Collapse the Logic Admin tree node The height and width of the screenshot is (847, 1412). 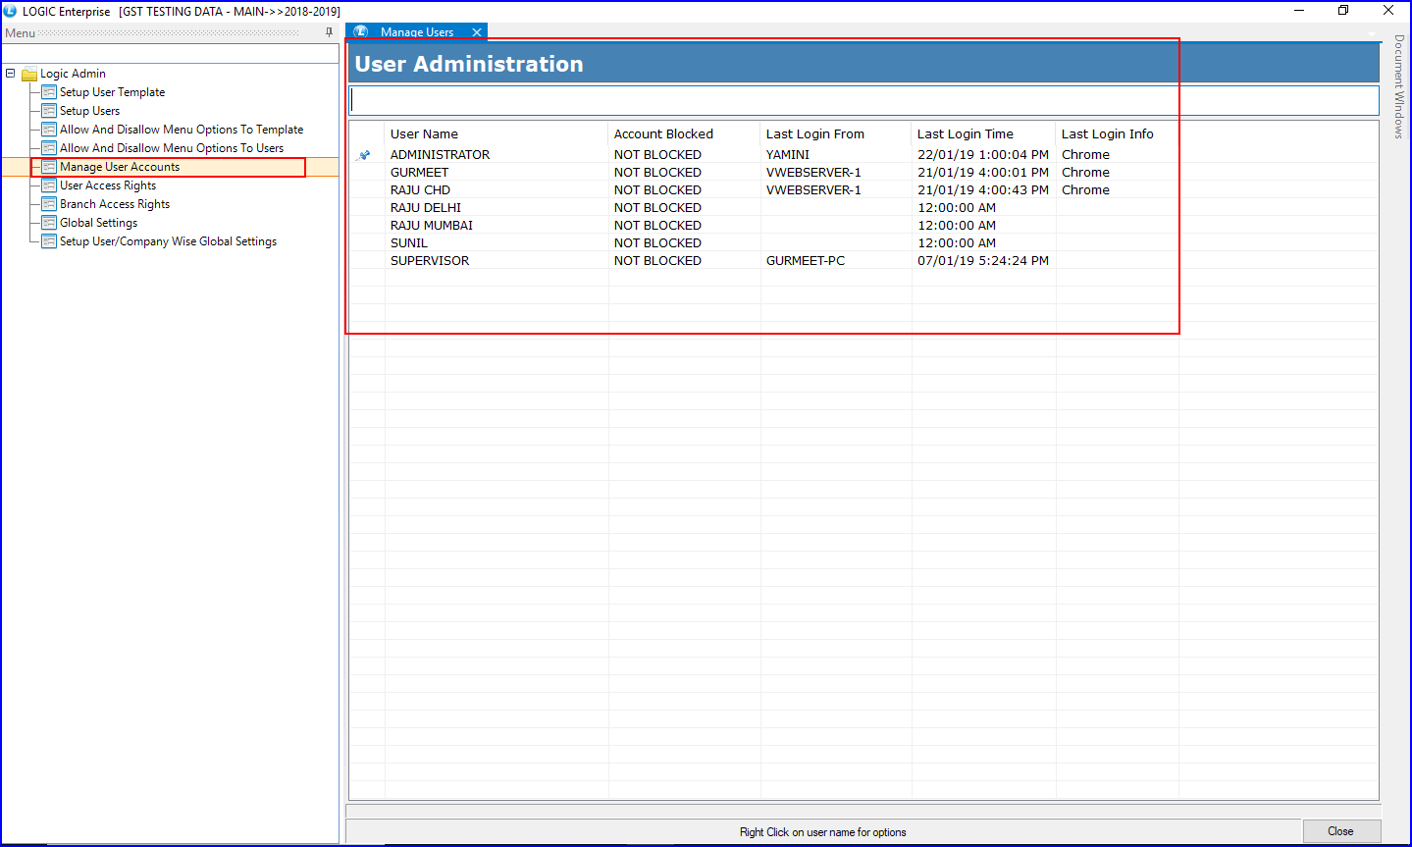coord(11,74)
